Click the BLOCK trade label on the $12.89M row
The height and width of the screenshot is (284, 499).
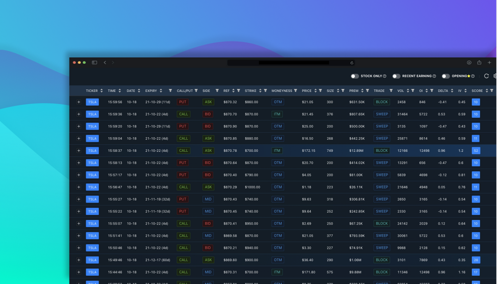[x=381, y=150]
